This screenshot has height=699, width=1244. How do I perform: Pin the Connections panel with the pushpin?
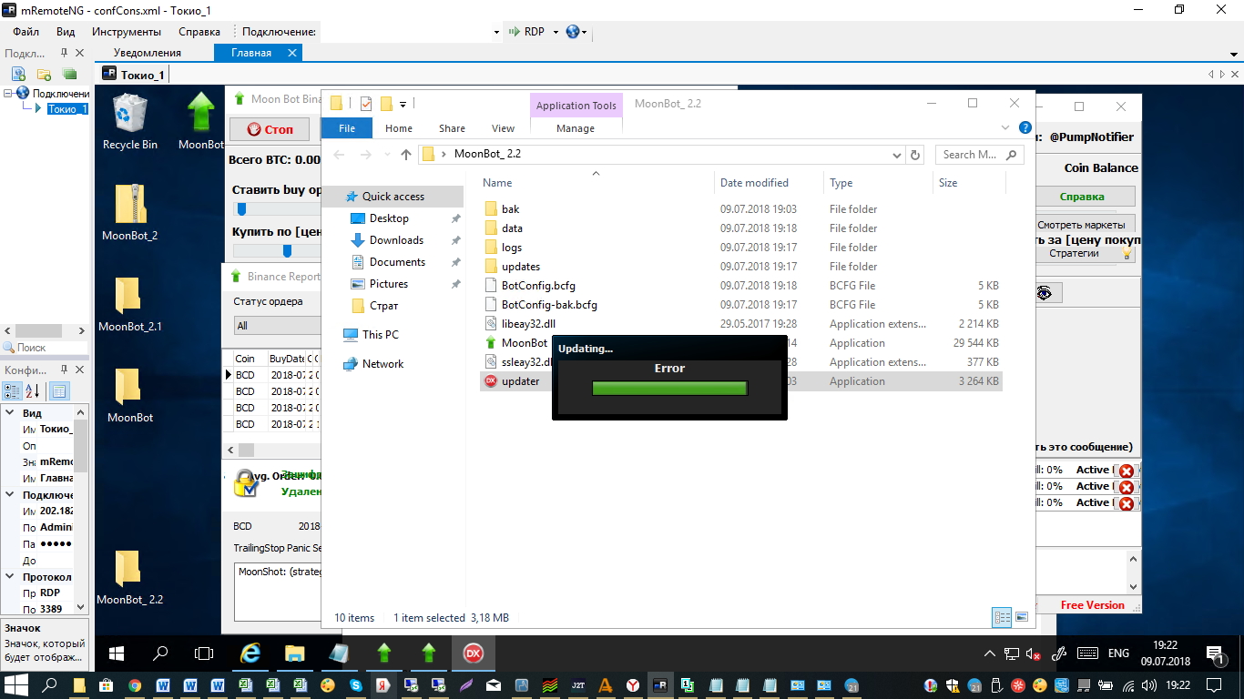(64, 54)
